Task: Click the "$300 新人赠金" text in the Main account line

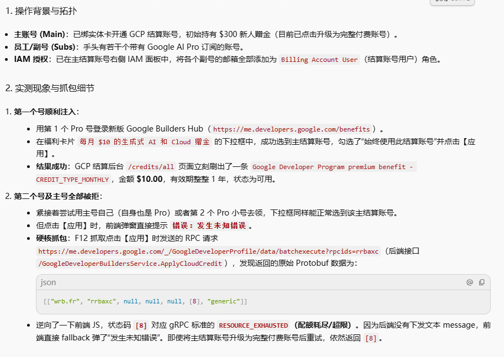Action: point(245,34)
